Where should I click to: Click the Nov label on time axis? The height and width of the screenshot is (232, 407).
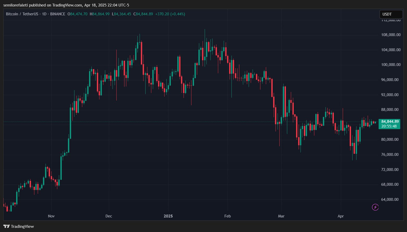coord(51,216)
